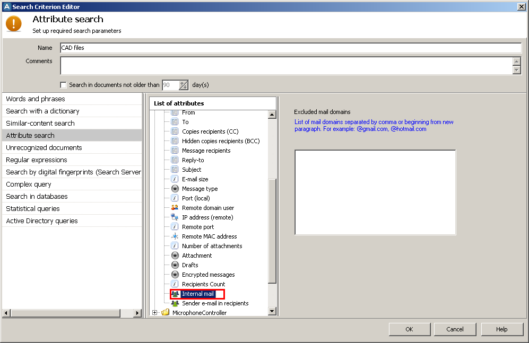The width and height of the screenshot is (529, 343).
Task: Close the Search Criterion Editor window
Action: (521, 6)
